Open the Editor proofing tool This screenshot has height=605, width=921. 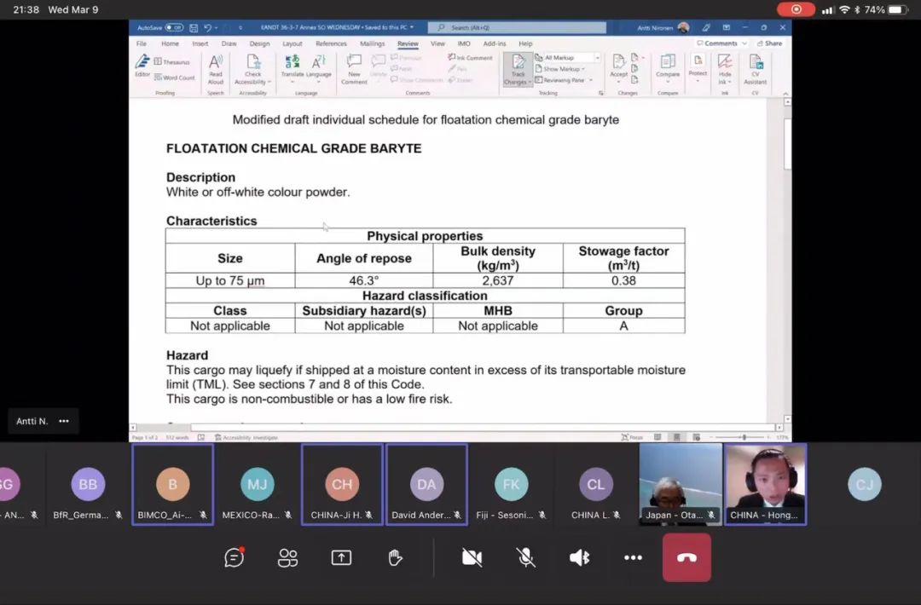click(x=142, y=65)
